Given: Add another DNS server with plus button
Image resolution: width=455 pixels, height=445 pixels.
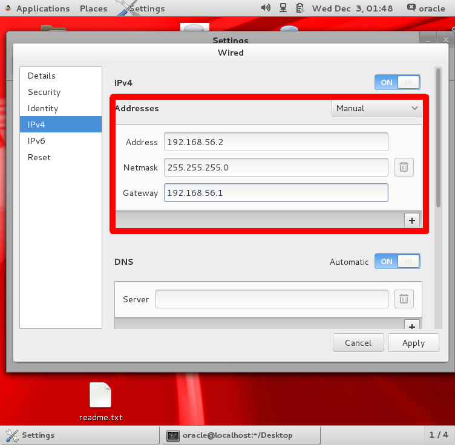Looking at the screenshot, I should pos(412,325).
